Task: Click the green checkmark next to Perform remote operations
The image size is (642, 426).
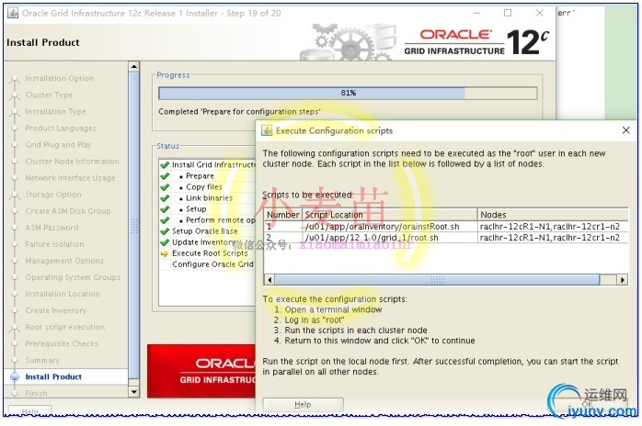Action: click(165, 220)
